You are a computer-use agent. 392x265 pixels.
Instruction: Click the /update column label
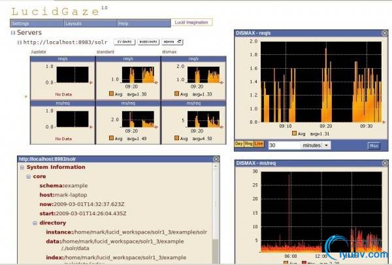click(39, 52)
